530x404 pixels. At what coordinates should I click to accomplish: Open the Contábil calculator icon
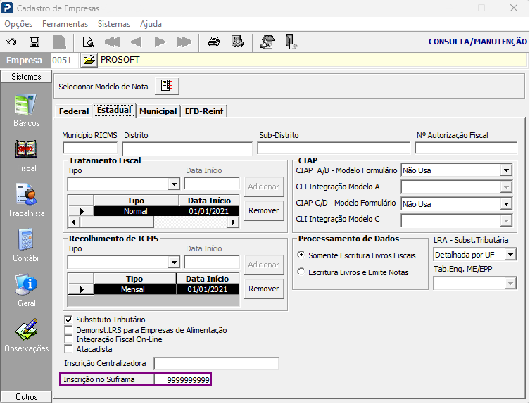pyautogui.click(x=26, y=239)
